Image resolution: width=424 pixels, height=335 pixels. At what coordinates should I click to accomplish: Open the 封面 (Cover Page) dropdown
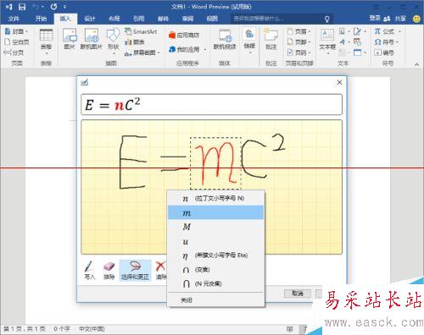tap(17, 31)
